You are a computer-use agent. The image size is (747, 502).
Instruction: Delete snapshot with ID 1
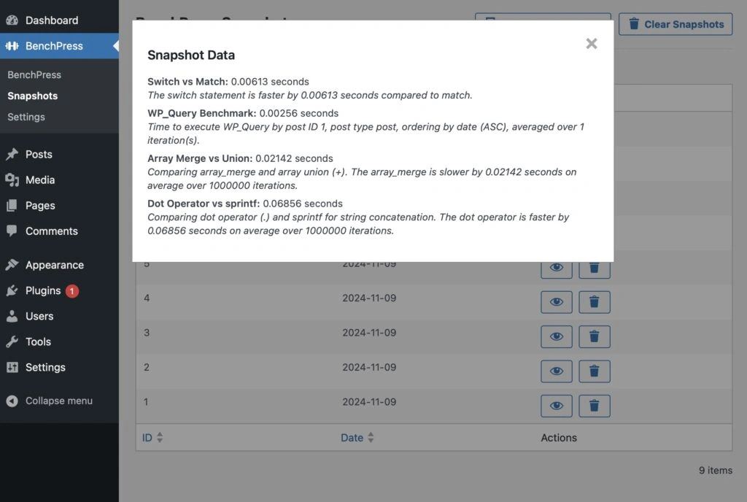click(x=594, y=406)
